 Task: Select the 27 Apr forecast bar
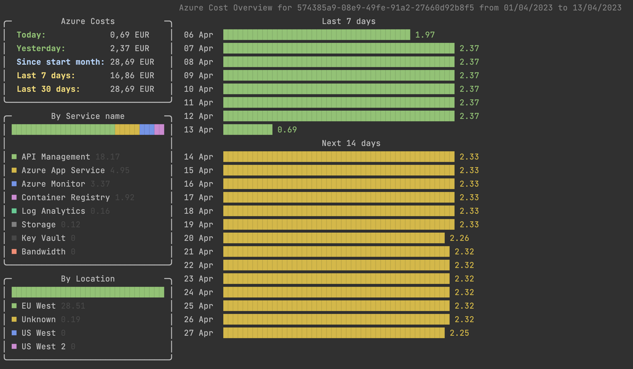point(334,333)
